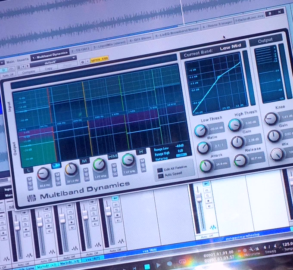Toggle the Metering switch in the display
Screen dimensions: 293x270
(181, 155)
